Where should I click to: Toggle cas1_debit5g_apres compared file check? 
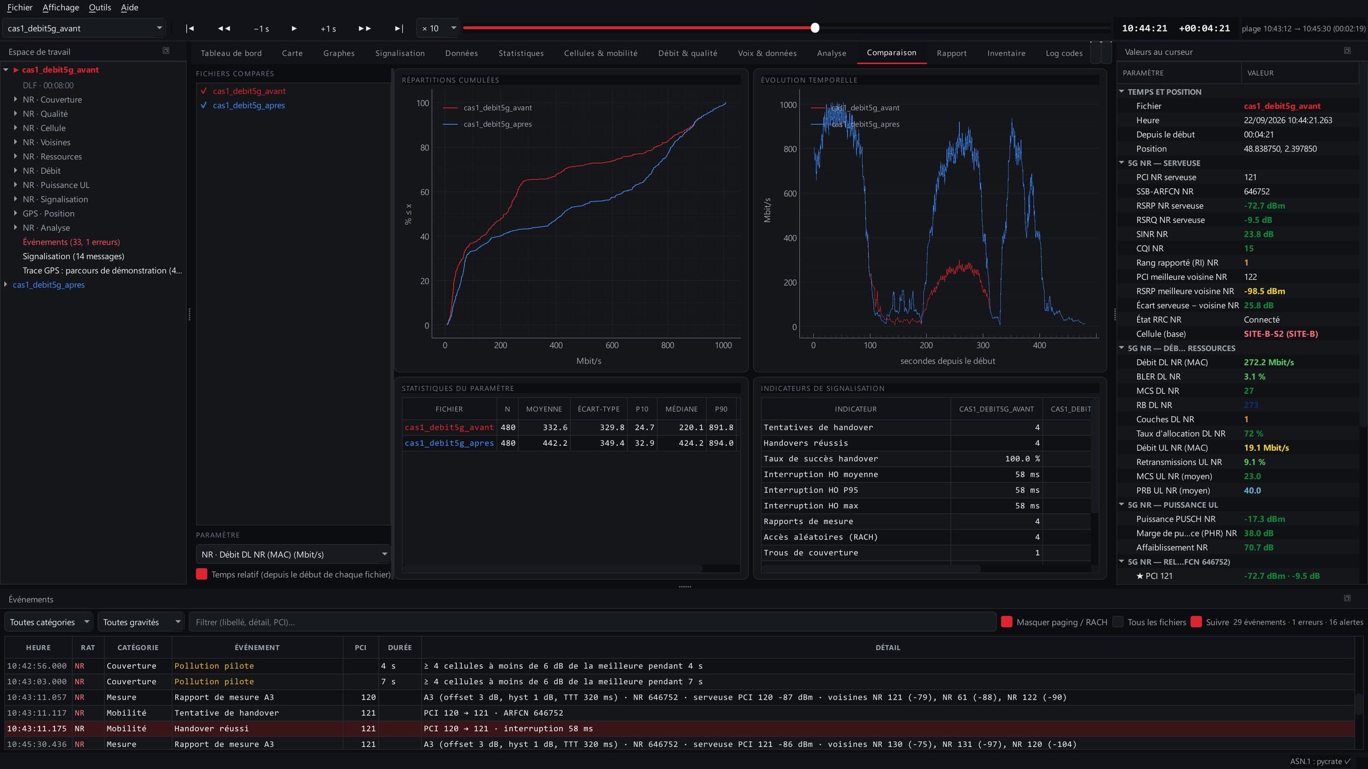(204, 105)
